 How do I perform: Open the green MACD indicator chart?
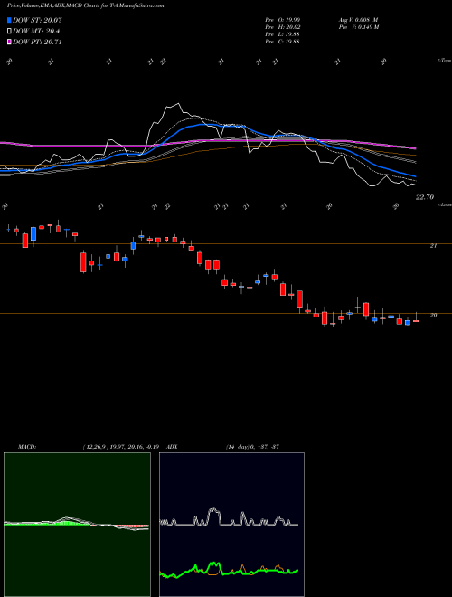pos(77,525)
